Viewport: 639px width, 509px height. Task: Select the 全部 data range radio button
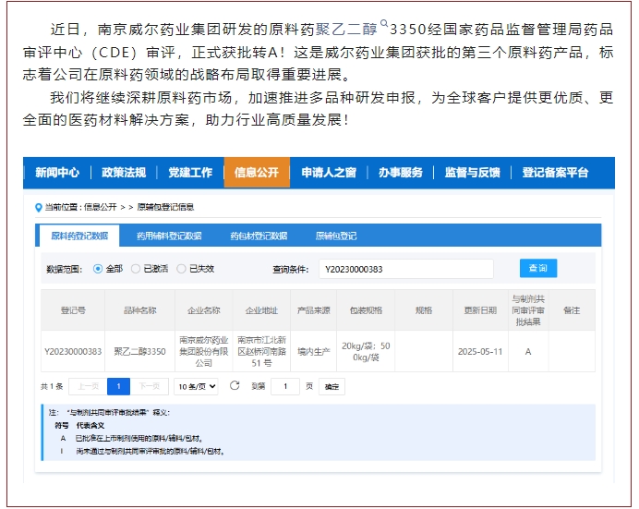tap(98, 269)
